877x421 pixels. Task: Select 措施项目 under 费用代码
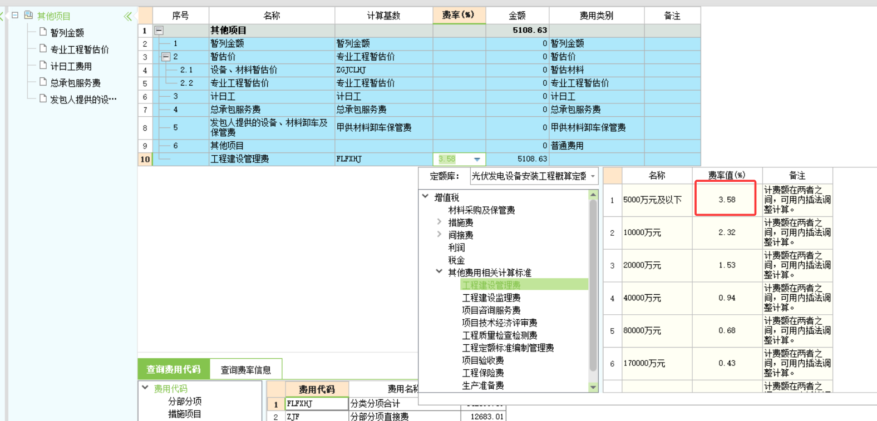(x=185, y=414)
